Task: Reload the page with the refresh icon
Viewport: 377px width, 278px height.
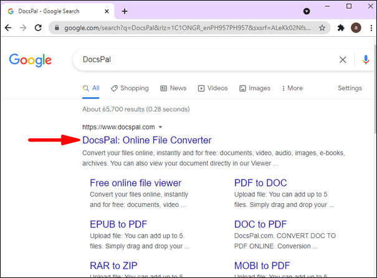Action: (x=38, y=28)
